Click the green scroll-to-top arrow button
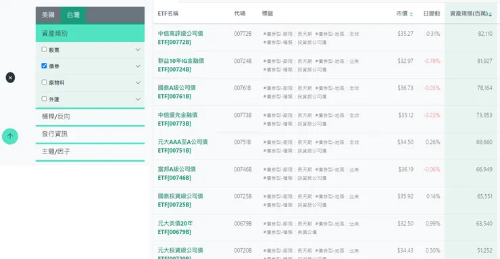Screen dimensions: 500x259 click(10, 136)
